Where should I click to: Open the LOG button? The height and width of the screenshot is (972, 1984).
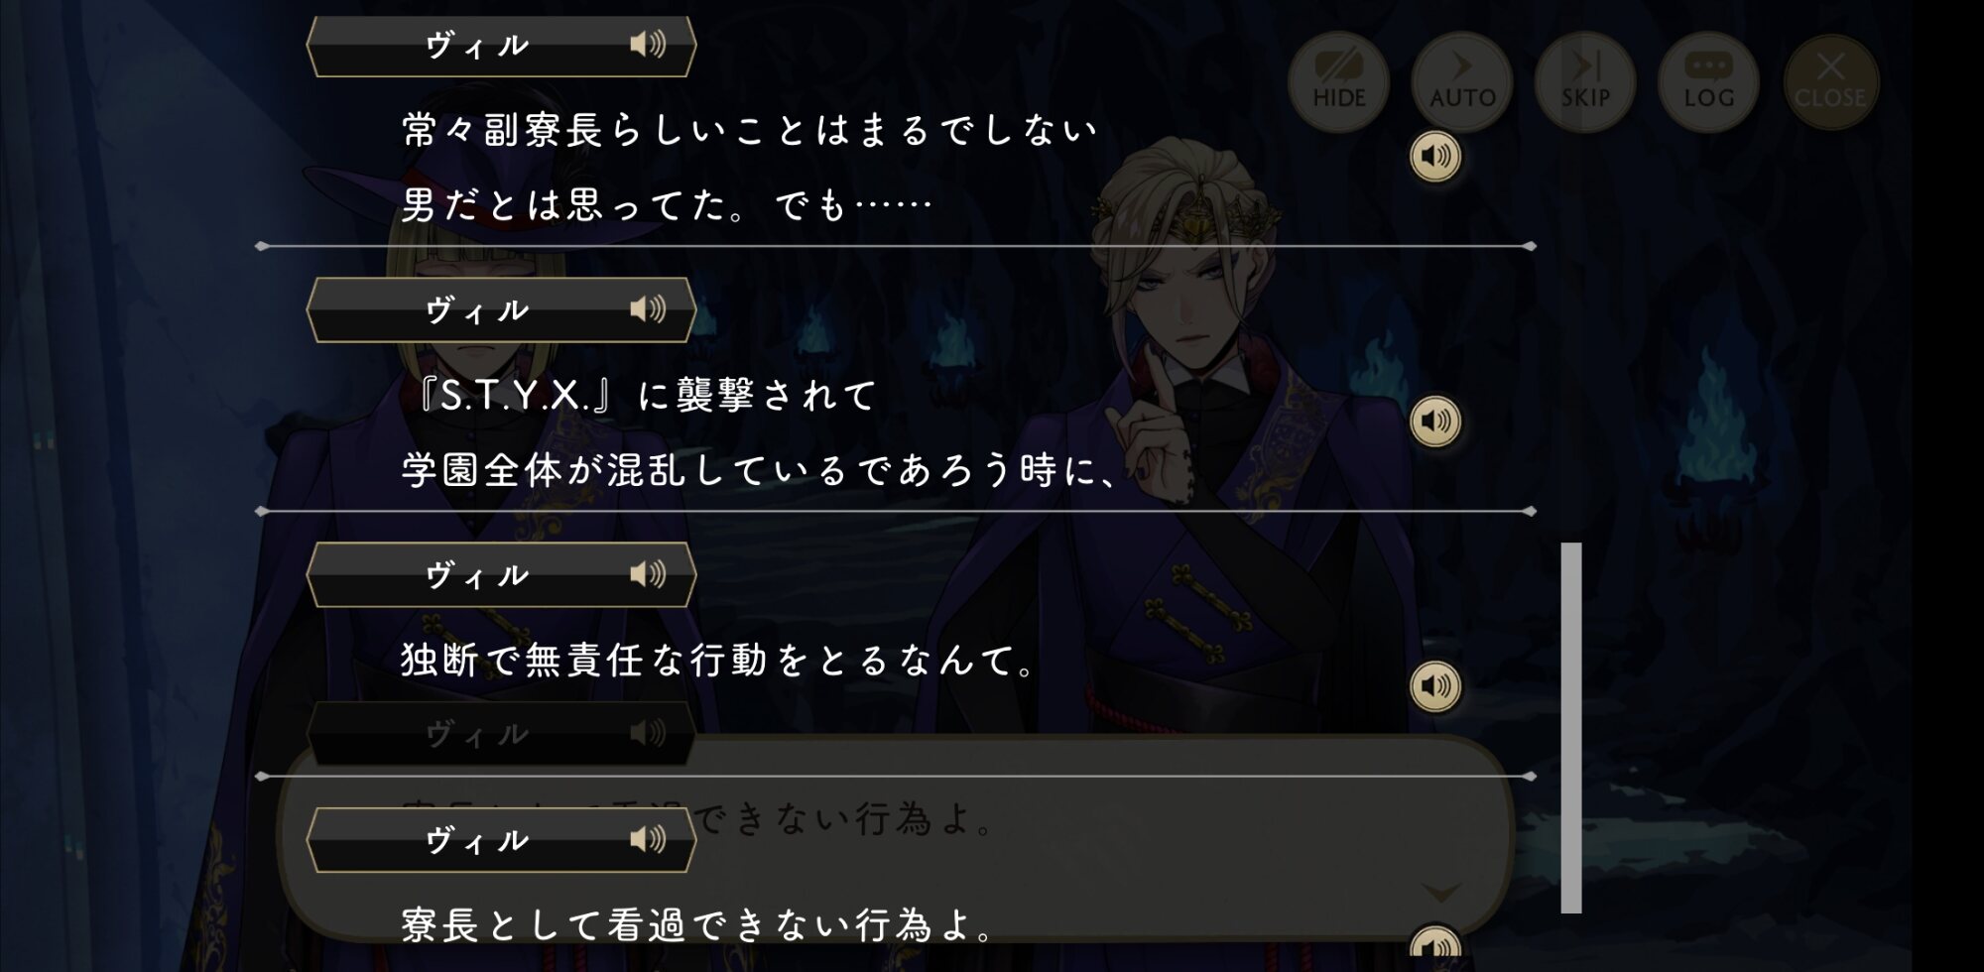1707,81
